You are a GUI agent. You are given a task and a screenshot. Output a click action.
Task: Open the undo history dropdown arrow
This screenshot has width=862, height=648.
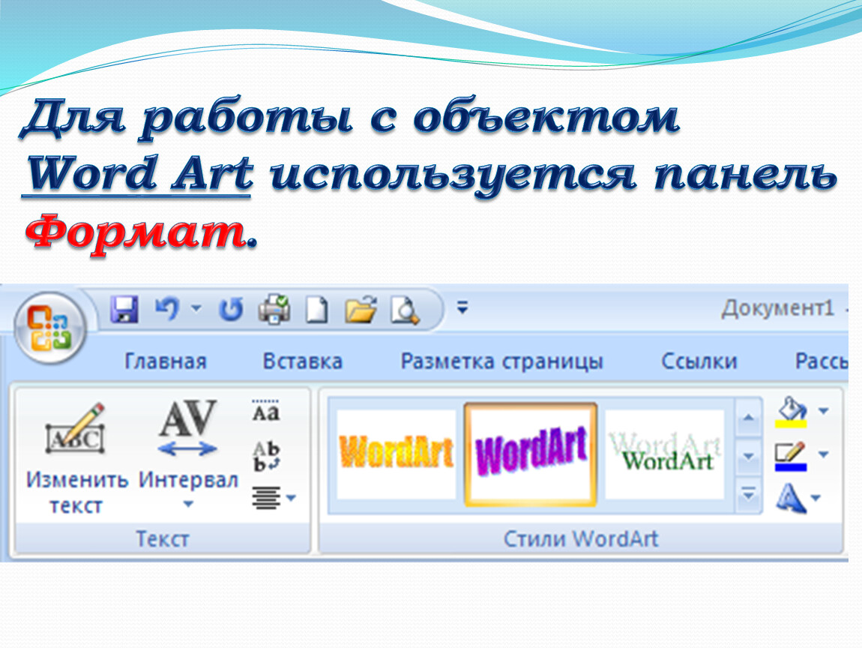tap(196, 308)
